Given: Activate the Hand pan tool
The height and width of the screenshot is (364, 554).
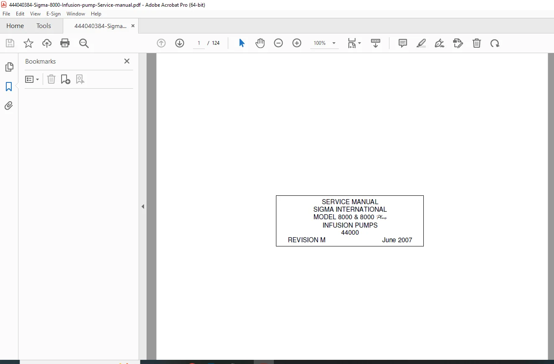Looking at the screenshot, I should [x=260, y=43].
